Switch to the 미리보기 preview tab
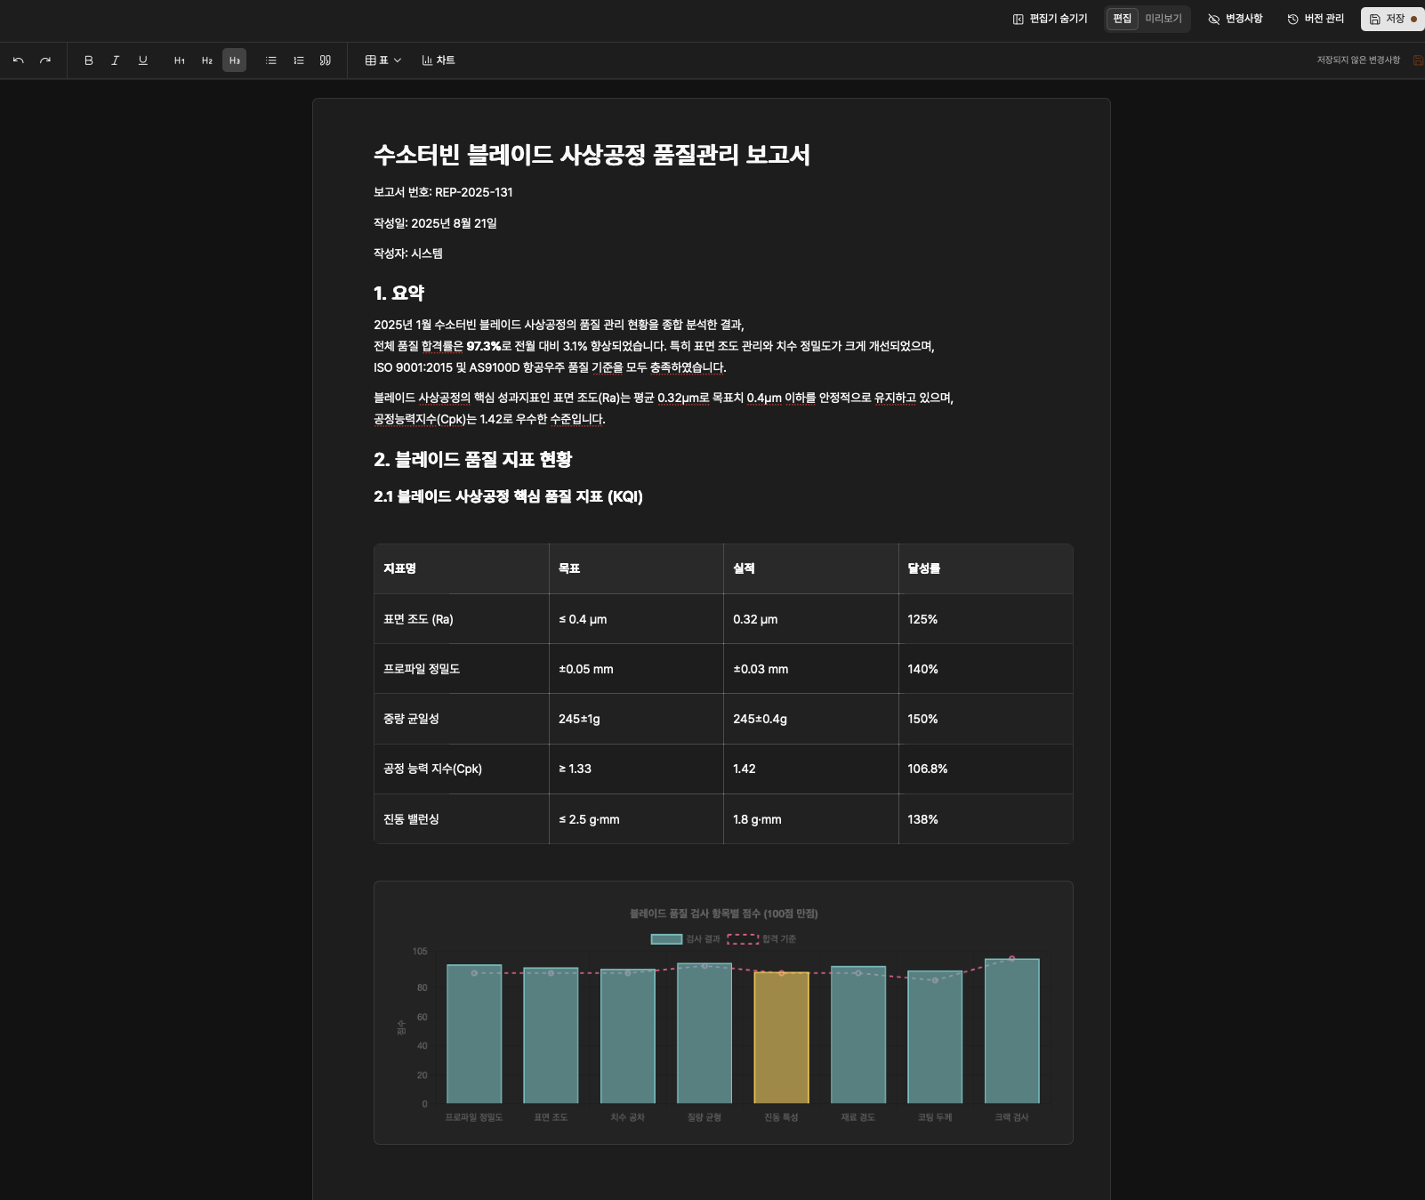Image resolution: width=1425 pixels, height=1200 pixels. pos(1163,19)
